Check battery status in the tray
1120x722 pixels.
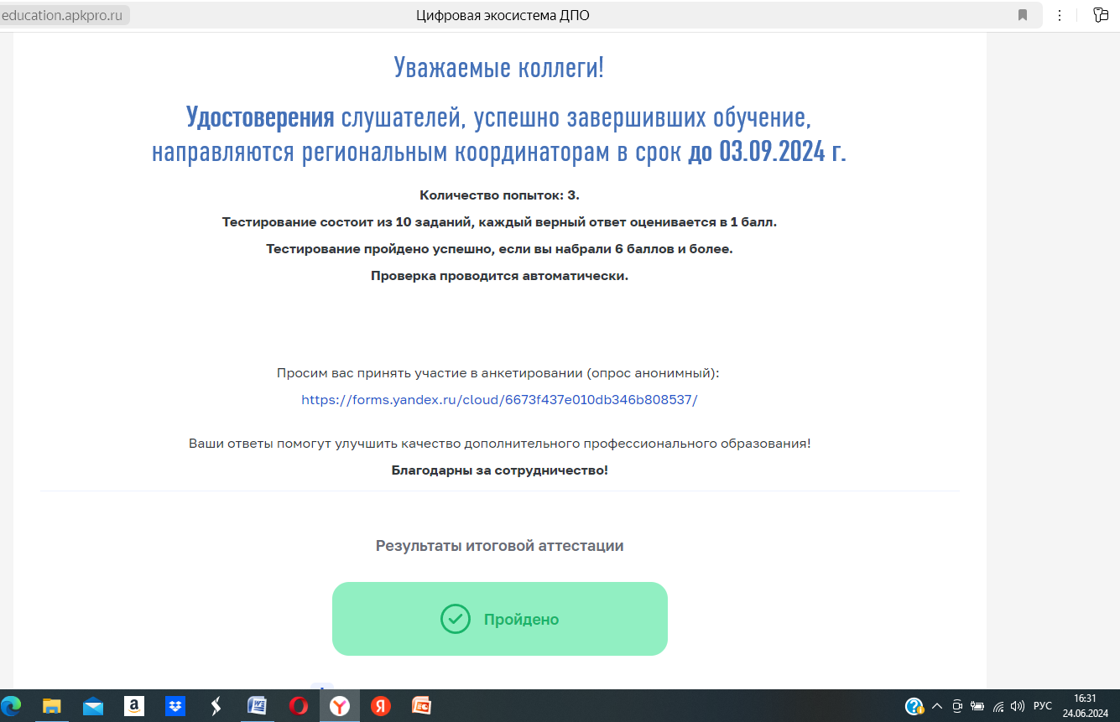[x=977, y=706]
